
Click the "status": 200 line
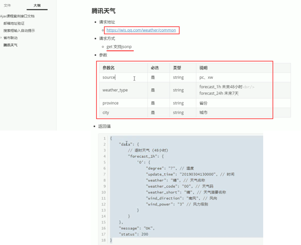pyautogui.click(x=133, y=234)
